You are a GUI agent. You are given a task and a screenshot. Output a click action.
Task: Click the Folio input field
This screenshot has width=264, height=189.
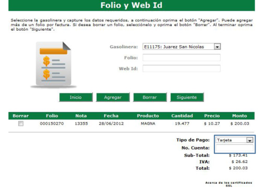point(182,58)
